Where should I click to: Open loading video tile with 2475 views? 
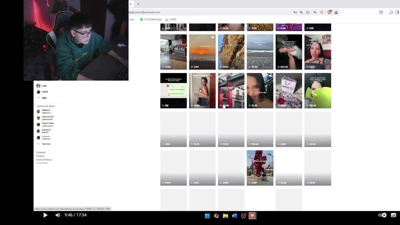pos(202,168)
